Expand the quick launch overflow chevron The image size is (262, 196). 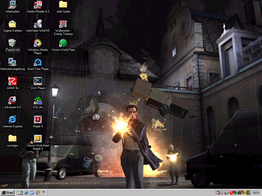[43, 192]
